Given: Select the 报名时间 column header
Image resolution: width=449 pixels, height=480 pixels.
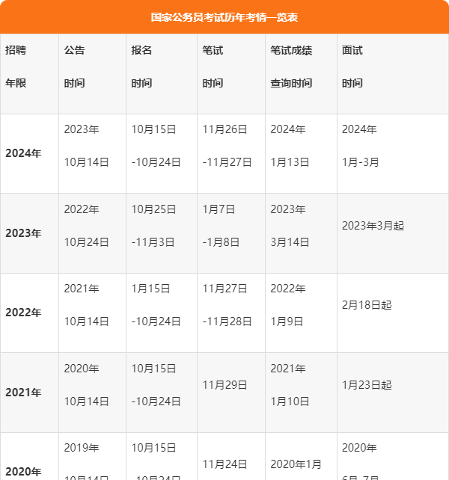Looking at the screenshot, I should pos(141,67).
